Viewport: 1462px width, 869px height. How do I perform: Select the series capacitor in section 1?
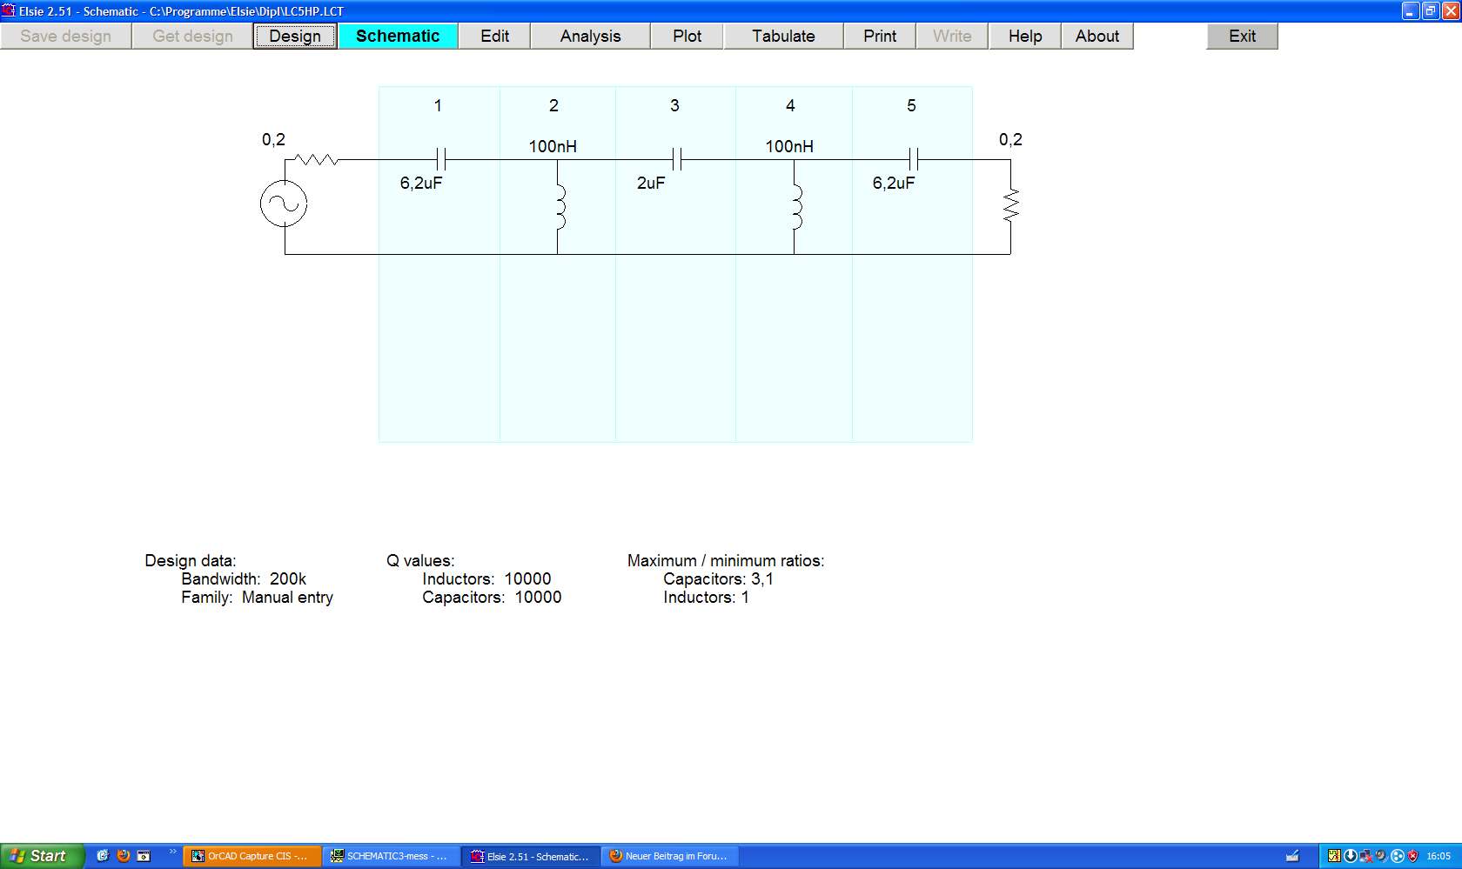click(x=441, y=159)
